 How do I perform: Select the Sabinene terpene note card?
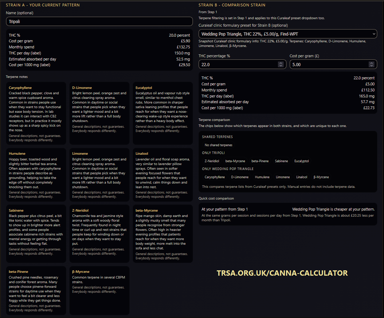point(36,234)
